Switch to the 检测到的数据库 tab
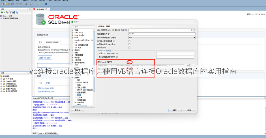 [52, 42]
